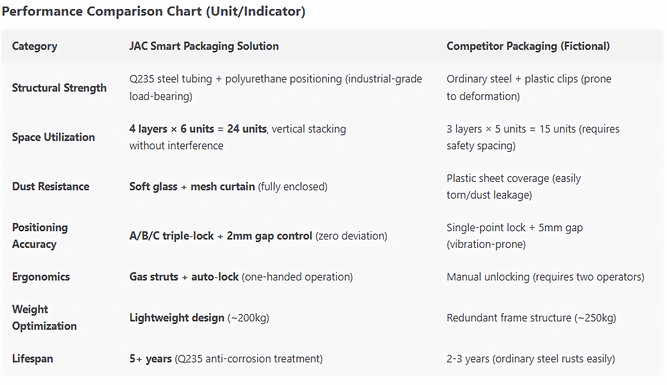Click A/B/C triple-lock text
The height and width of the screenshot is (385, 667).
point(172,236)
